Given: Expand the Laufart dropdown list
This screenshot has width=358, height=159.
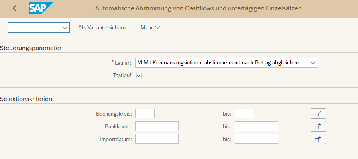Looking at the screenshot, I should [x=313, y=63].
